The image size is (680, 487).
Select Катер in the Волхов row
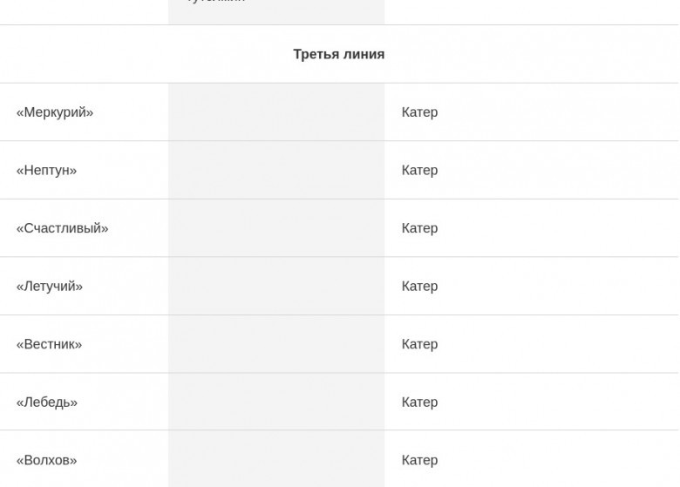tap(419, 460)
